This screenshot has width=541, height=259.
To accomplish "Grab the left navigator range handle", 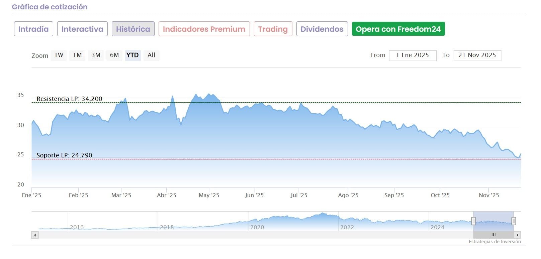I will (473, 221).
